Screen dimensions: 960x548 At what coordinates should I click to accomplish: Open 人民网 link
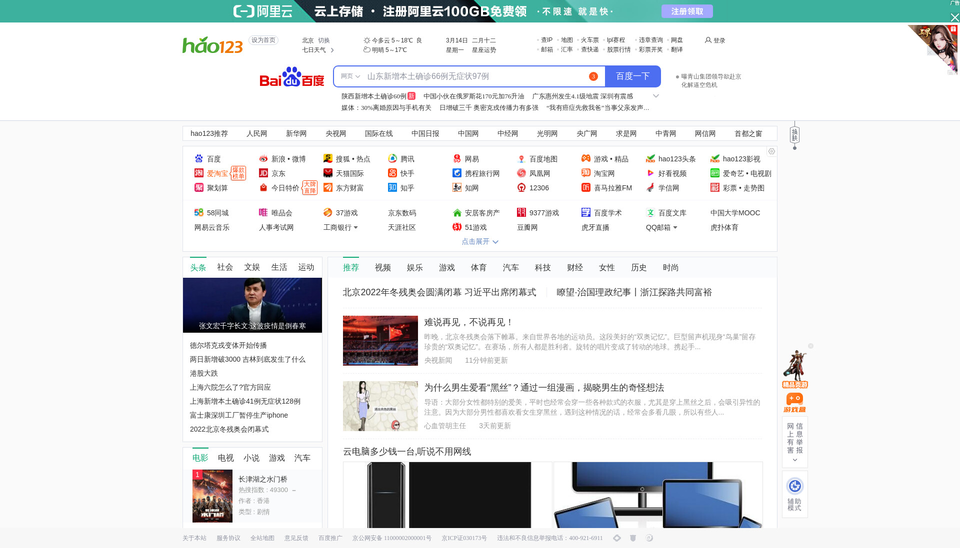pyautogui.click(x=257, y=133)
